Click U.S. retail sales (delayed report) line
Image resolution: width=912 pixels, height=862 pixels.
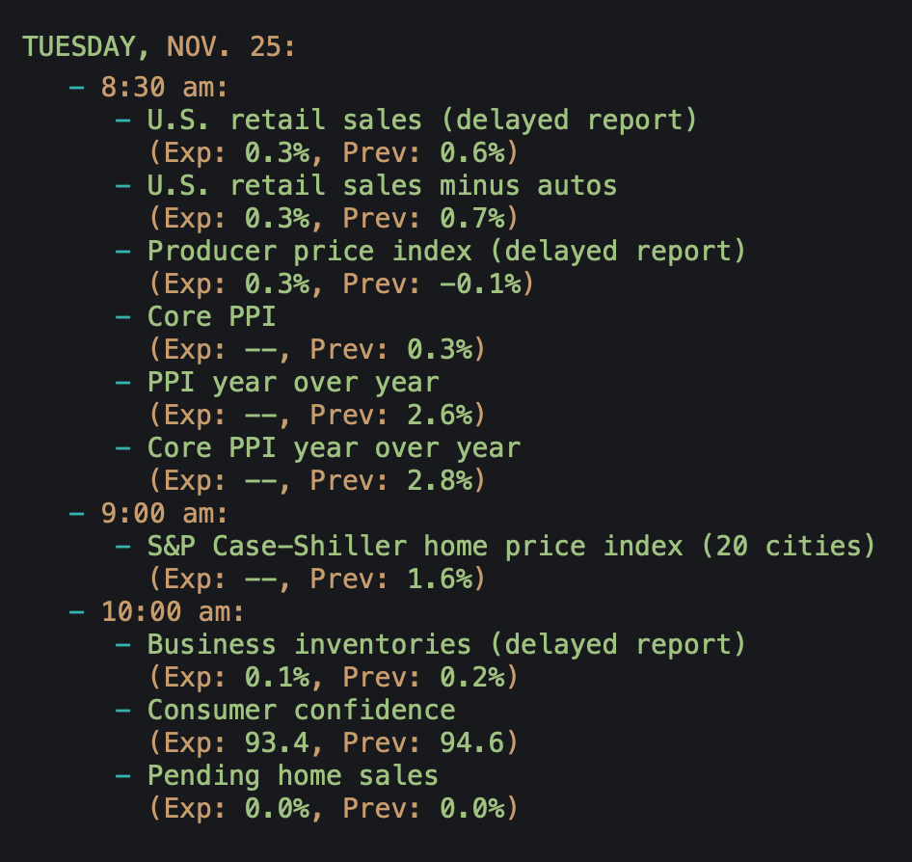[421, 121]
